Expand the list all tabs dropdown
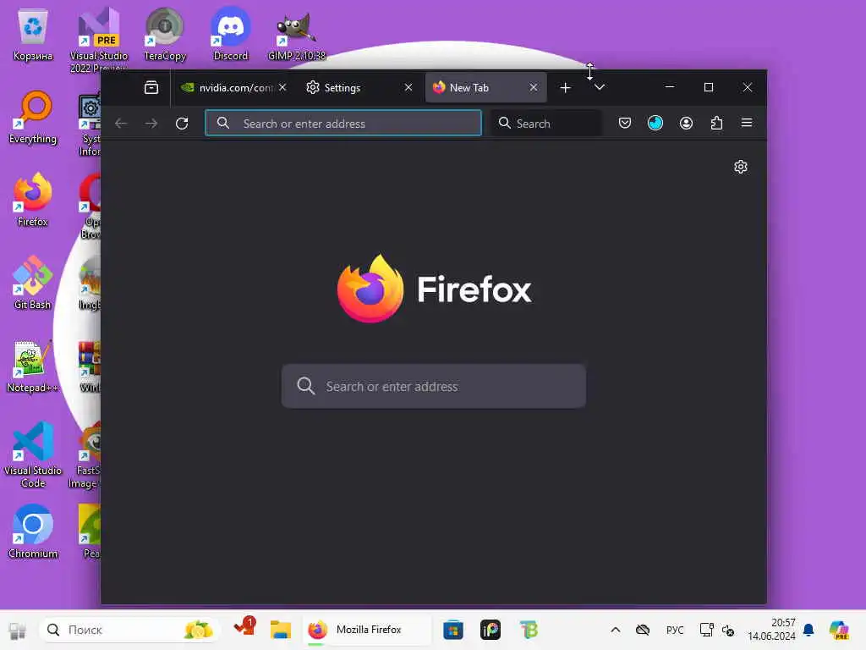866x650 pixels. 600,87
